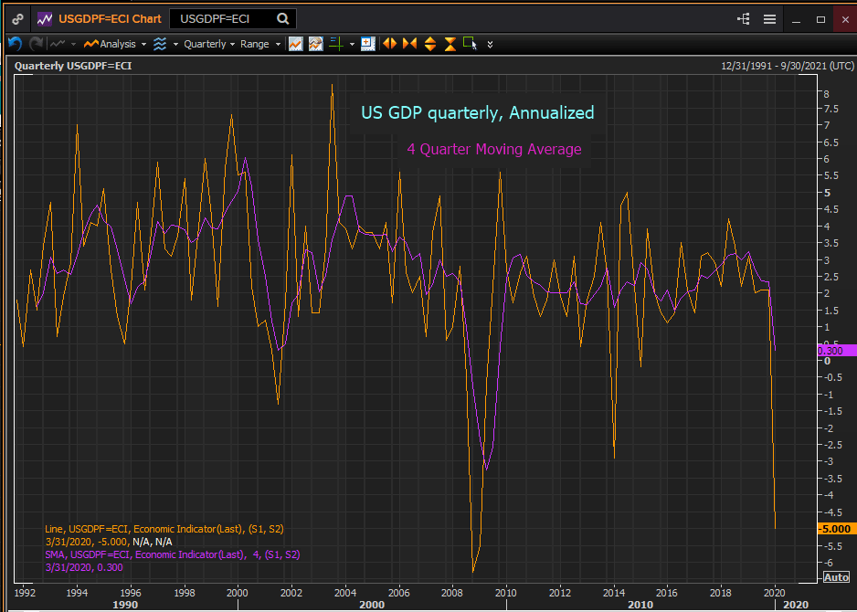The height and width of the screenshot is (612, 857).
Task: Click the blue wavy lines icon
Action: point(160,44)
